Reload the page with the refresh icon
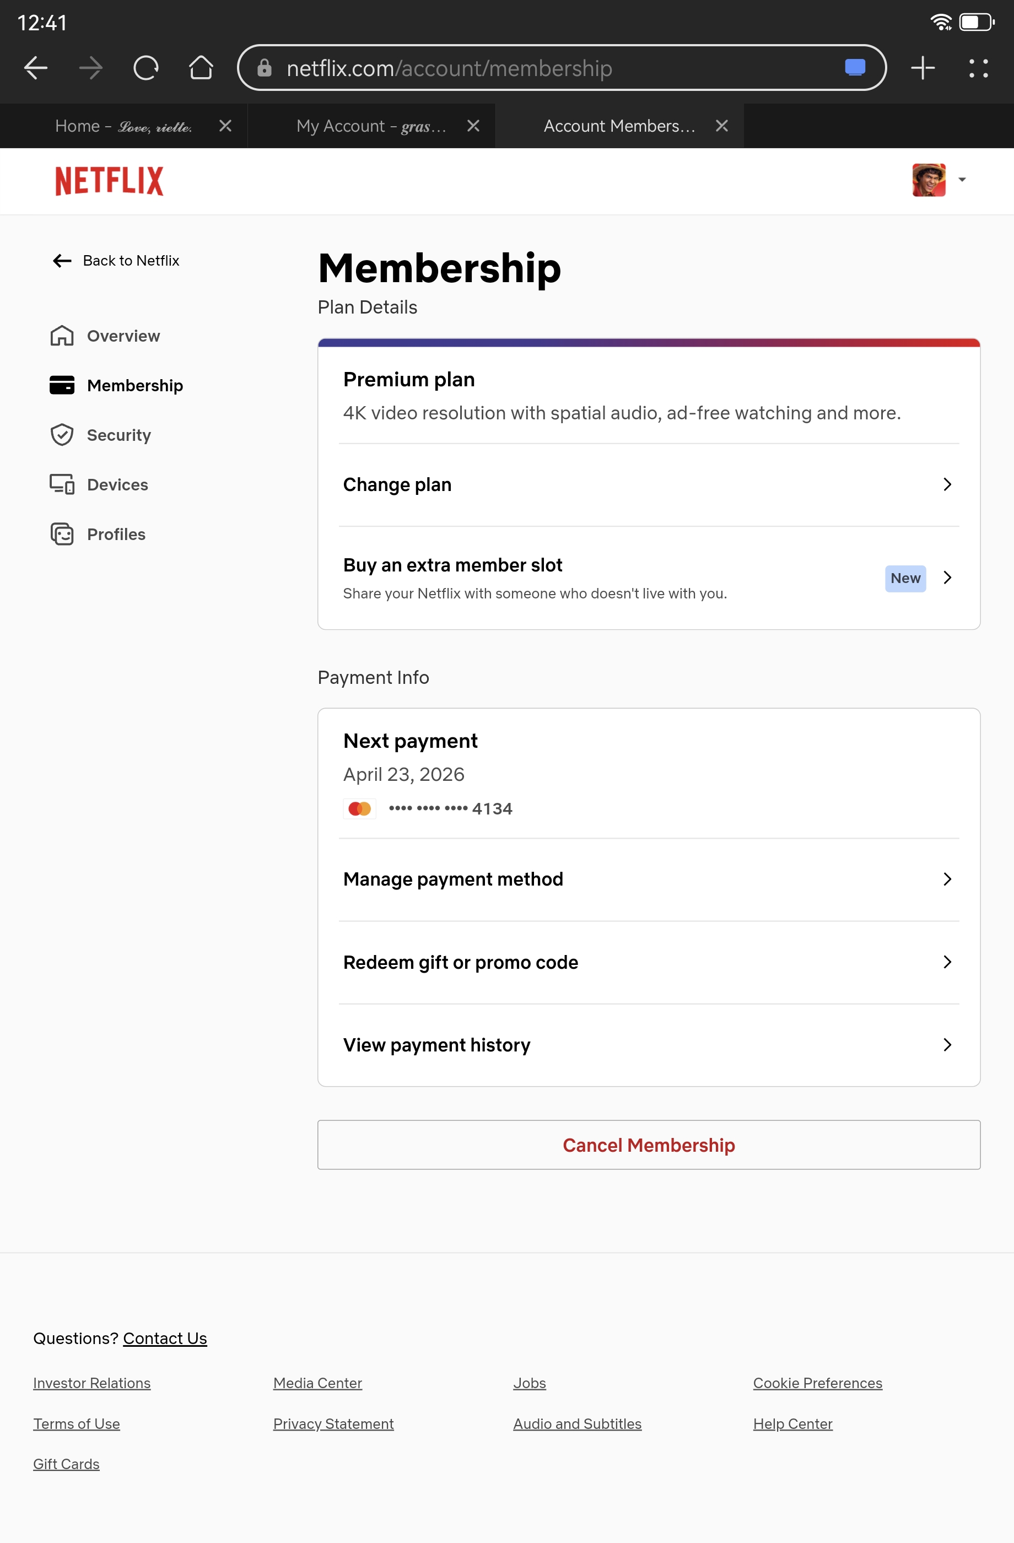Viewport: 1014px width, 1543px height. pyautogui.click(x=146, y=68)
